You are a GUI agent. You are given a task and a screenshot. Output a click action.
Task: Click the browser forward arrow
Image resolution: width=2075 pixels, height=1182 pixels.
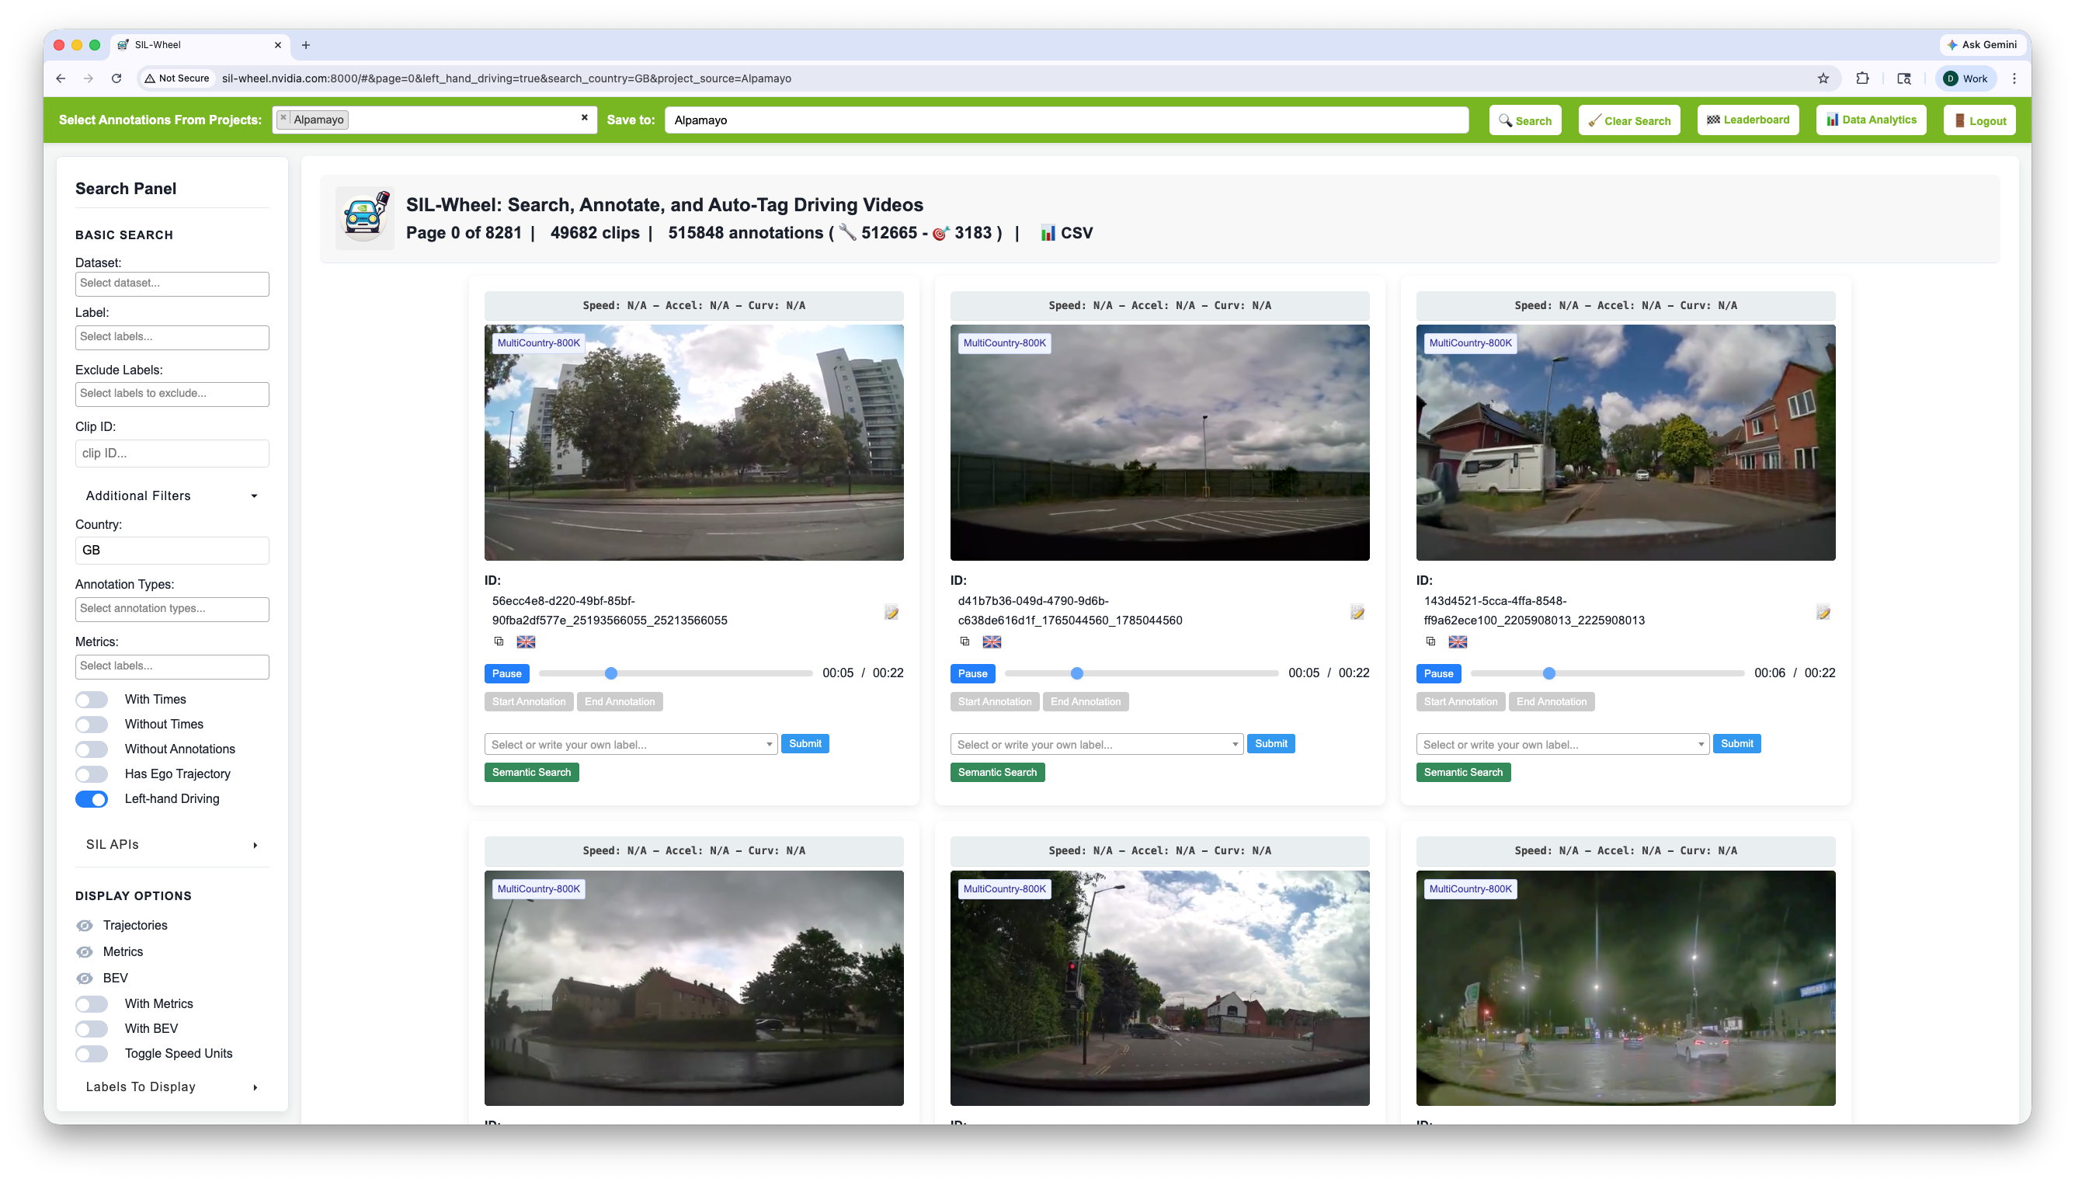(x=89, y=78)
